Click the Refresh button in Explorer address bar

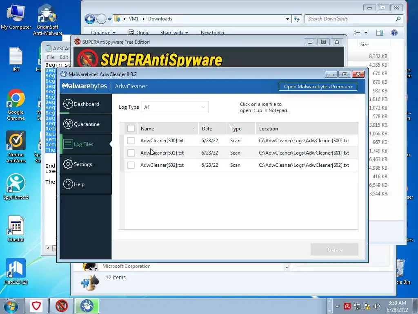[297, 19]
